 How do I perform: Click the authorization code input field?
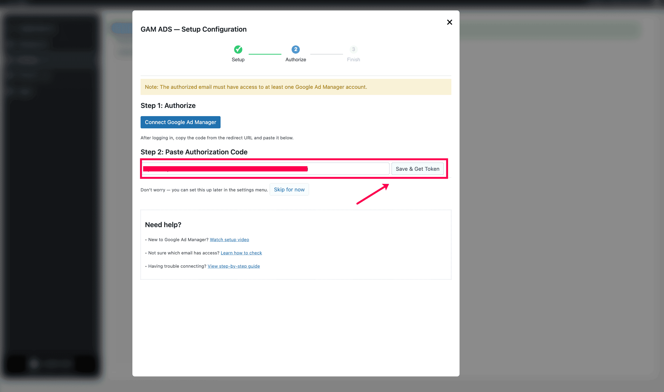266,169
